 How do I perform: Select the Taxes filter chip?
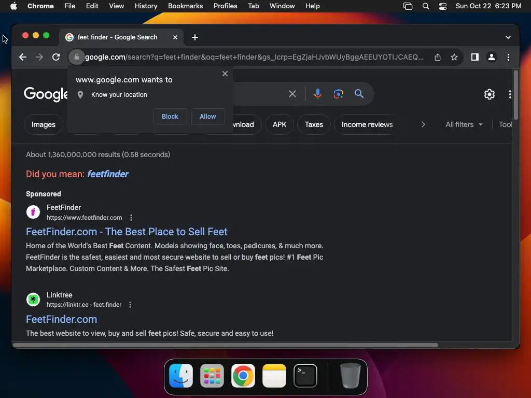click(314, 124)
